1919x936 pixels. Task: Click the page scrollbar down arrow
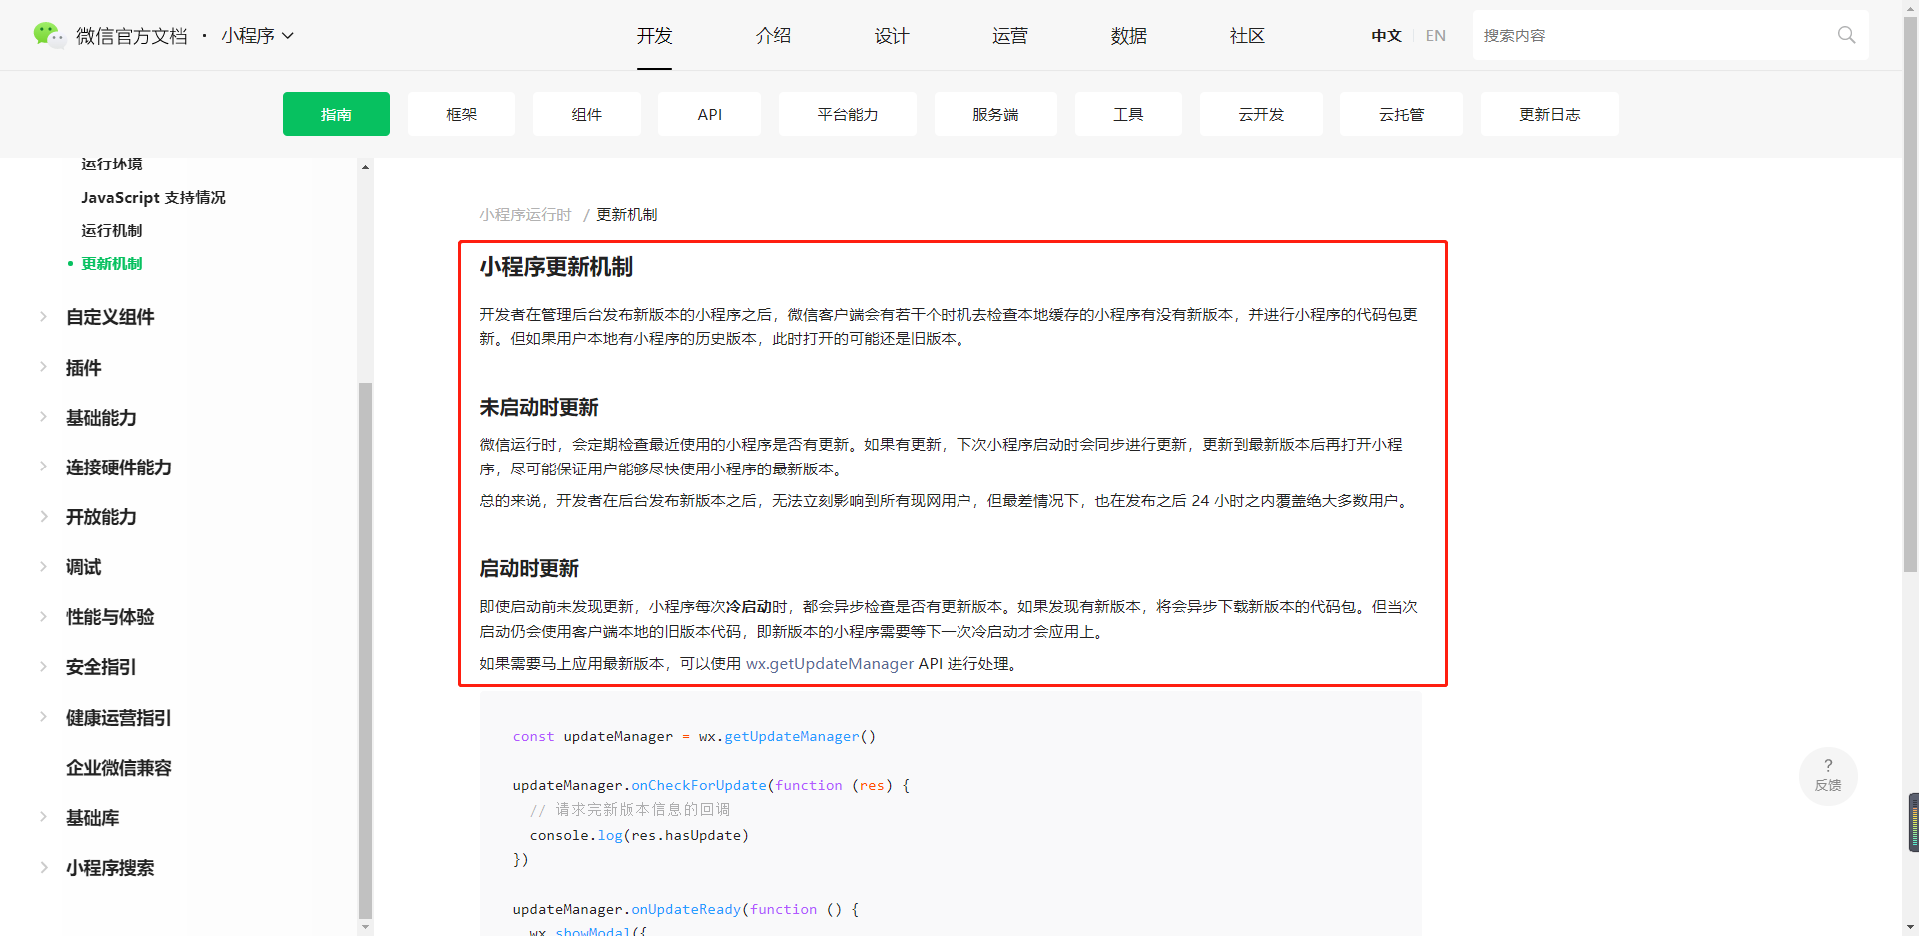[x=1910, y=928]
